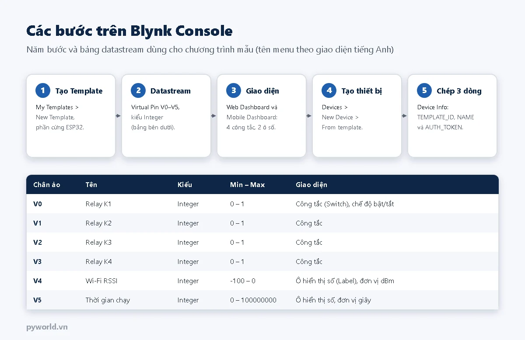Click the "Kiểu" table column header

coord(185,184)
